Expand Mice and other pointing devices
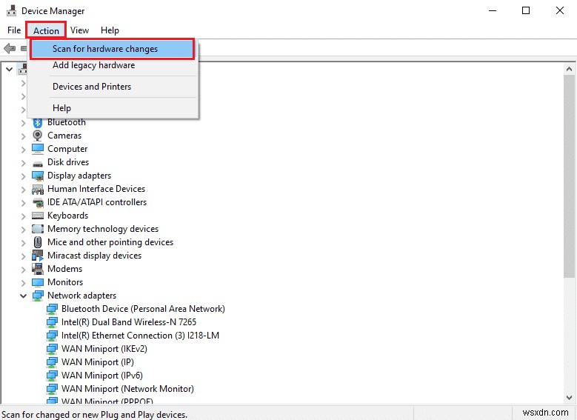577x420 pixels. pyautogui.click(x=23, y=243)
